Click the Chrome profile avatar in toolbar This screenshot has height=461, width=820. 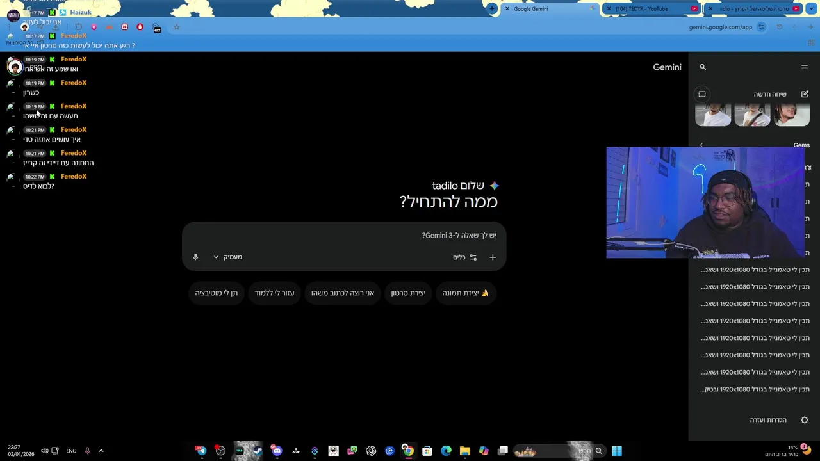[25, 27]
